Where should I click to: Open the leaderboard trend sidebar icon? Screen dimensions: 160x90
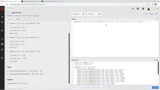point(2,39)
